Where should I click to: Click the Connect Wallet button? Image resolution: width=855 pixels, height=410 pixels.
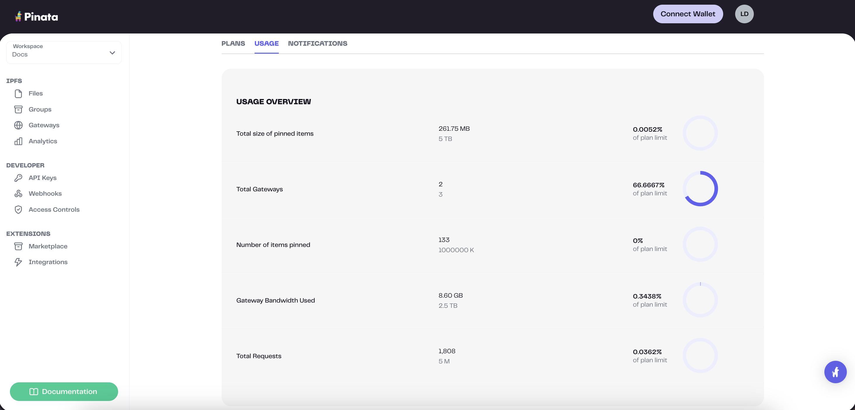(687, 14)
